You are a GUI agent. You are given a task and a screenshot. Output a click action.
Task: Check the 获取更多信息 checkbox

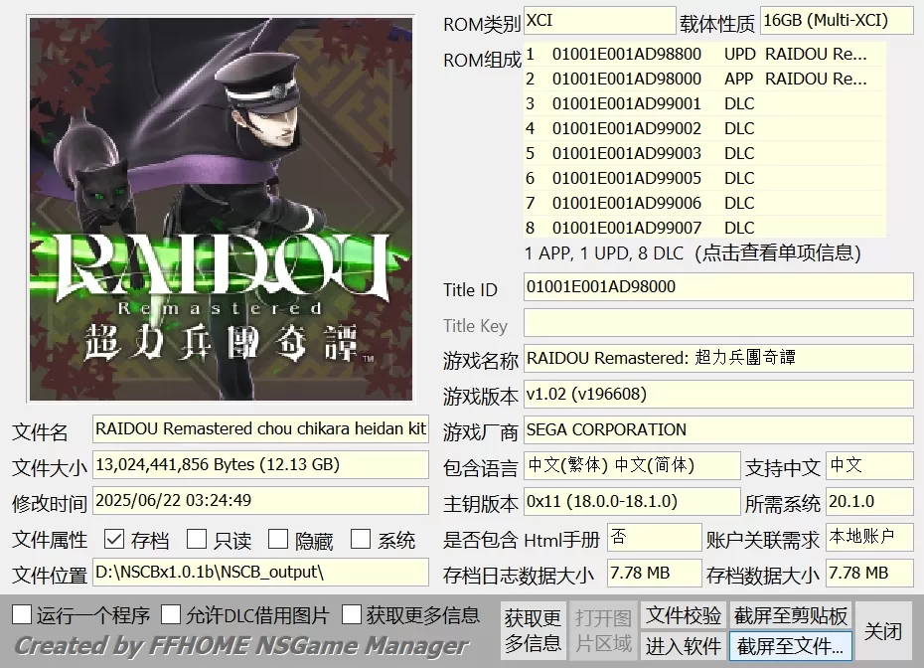354,616
